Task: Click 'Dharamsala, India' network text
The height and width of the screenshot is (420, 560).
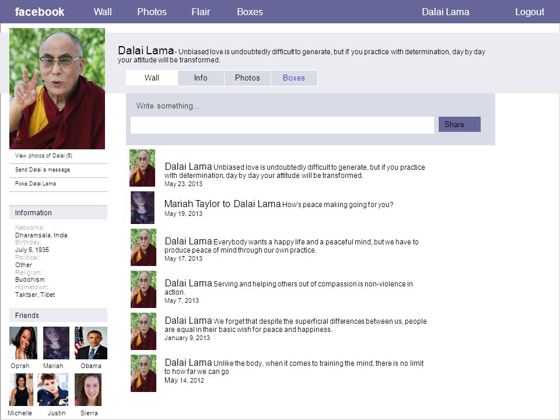Action: [41, 235]
